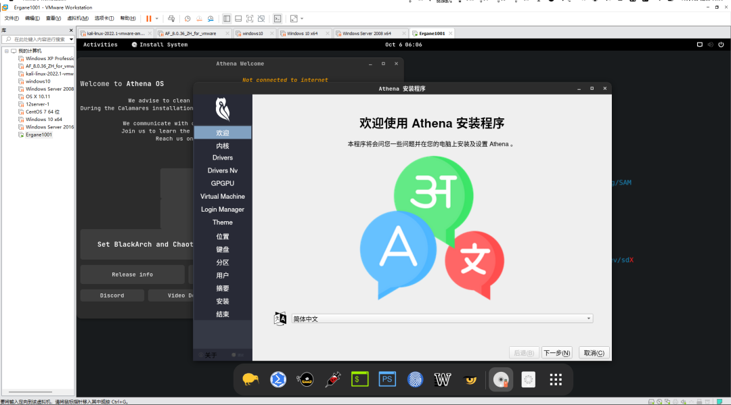The width and height of the screenshot is (731, 405).
Task: Click the Unity mode toolbar icon
Action: pyautogui.click(x=261, y=19)
